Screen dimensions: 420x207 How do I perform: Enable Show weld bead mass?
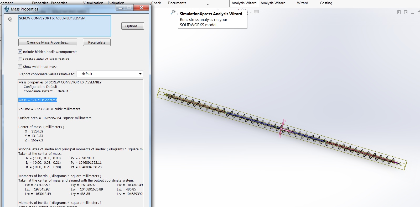[x=20, y=67]
